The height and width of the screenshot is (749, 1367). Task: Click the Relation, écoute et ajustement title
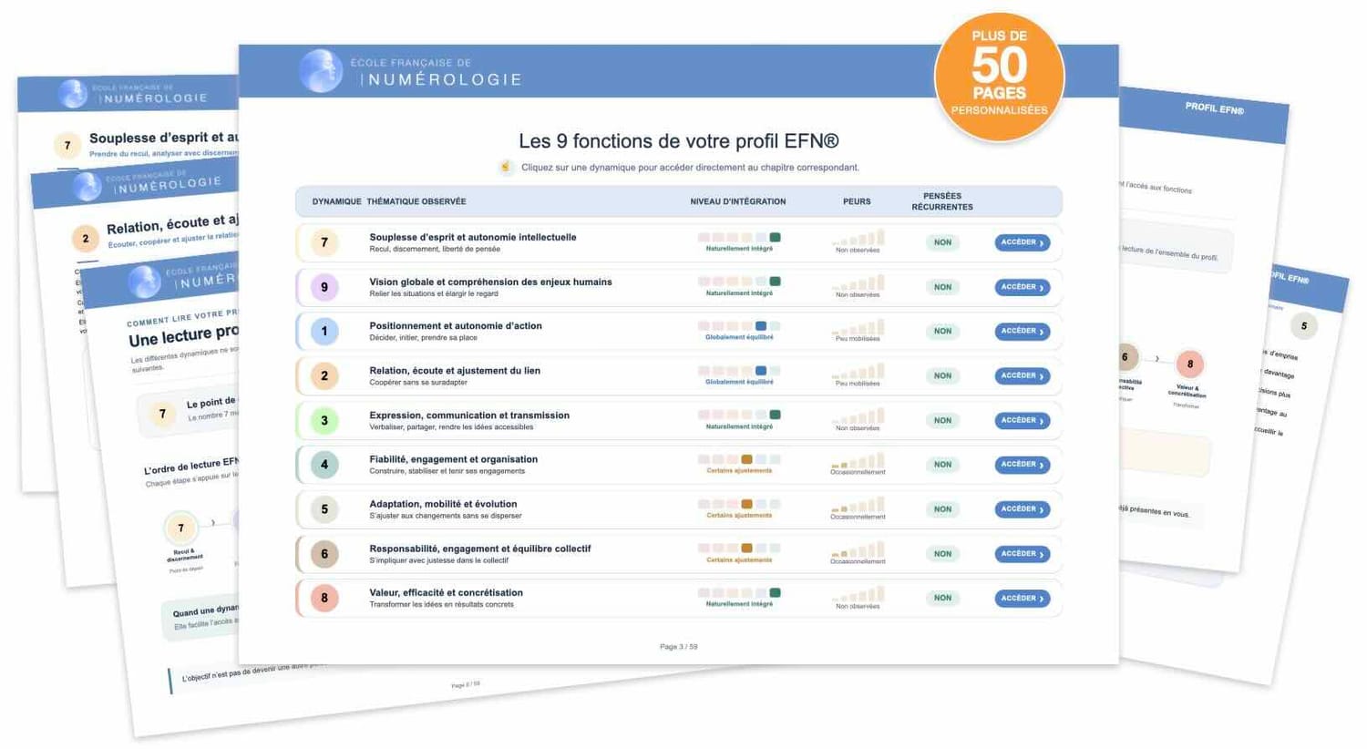pyautogui.click(x=455, y=370)
